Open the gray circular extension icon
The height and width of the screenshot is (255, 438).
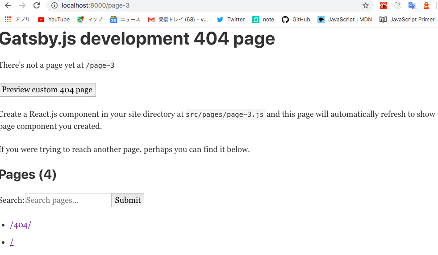pos(398,5)
